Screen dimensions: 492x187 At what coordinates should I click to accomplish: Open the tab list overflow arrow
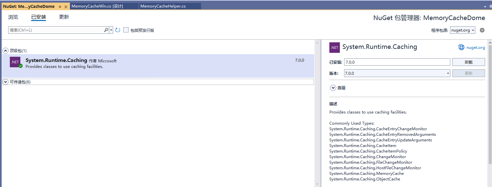[485, 7]
